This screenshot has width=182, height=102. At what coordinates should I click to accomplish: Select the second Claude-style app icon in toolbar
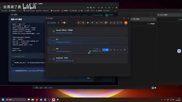pyautogui.click(x=83, y=23)
